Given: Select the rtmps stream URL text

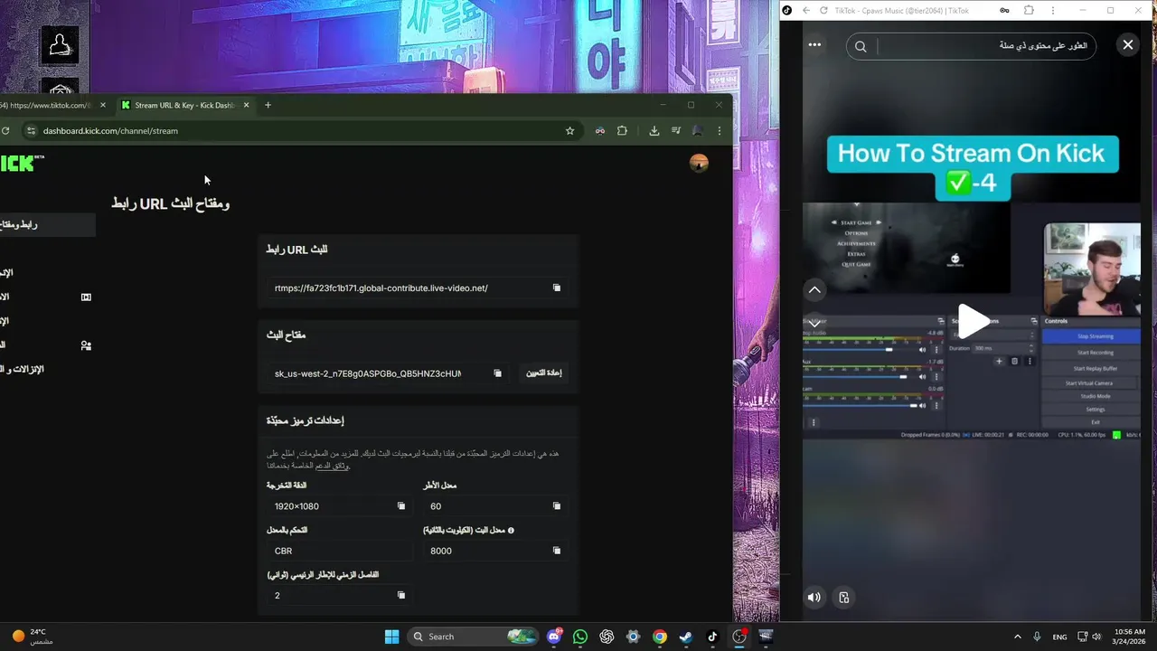Looking at the screenshot, I should (381, 288).
